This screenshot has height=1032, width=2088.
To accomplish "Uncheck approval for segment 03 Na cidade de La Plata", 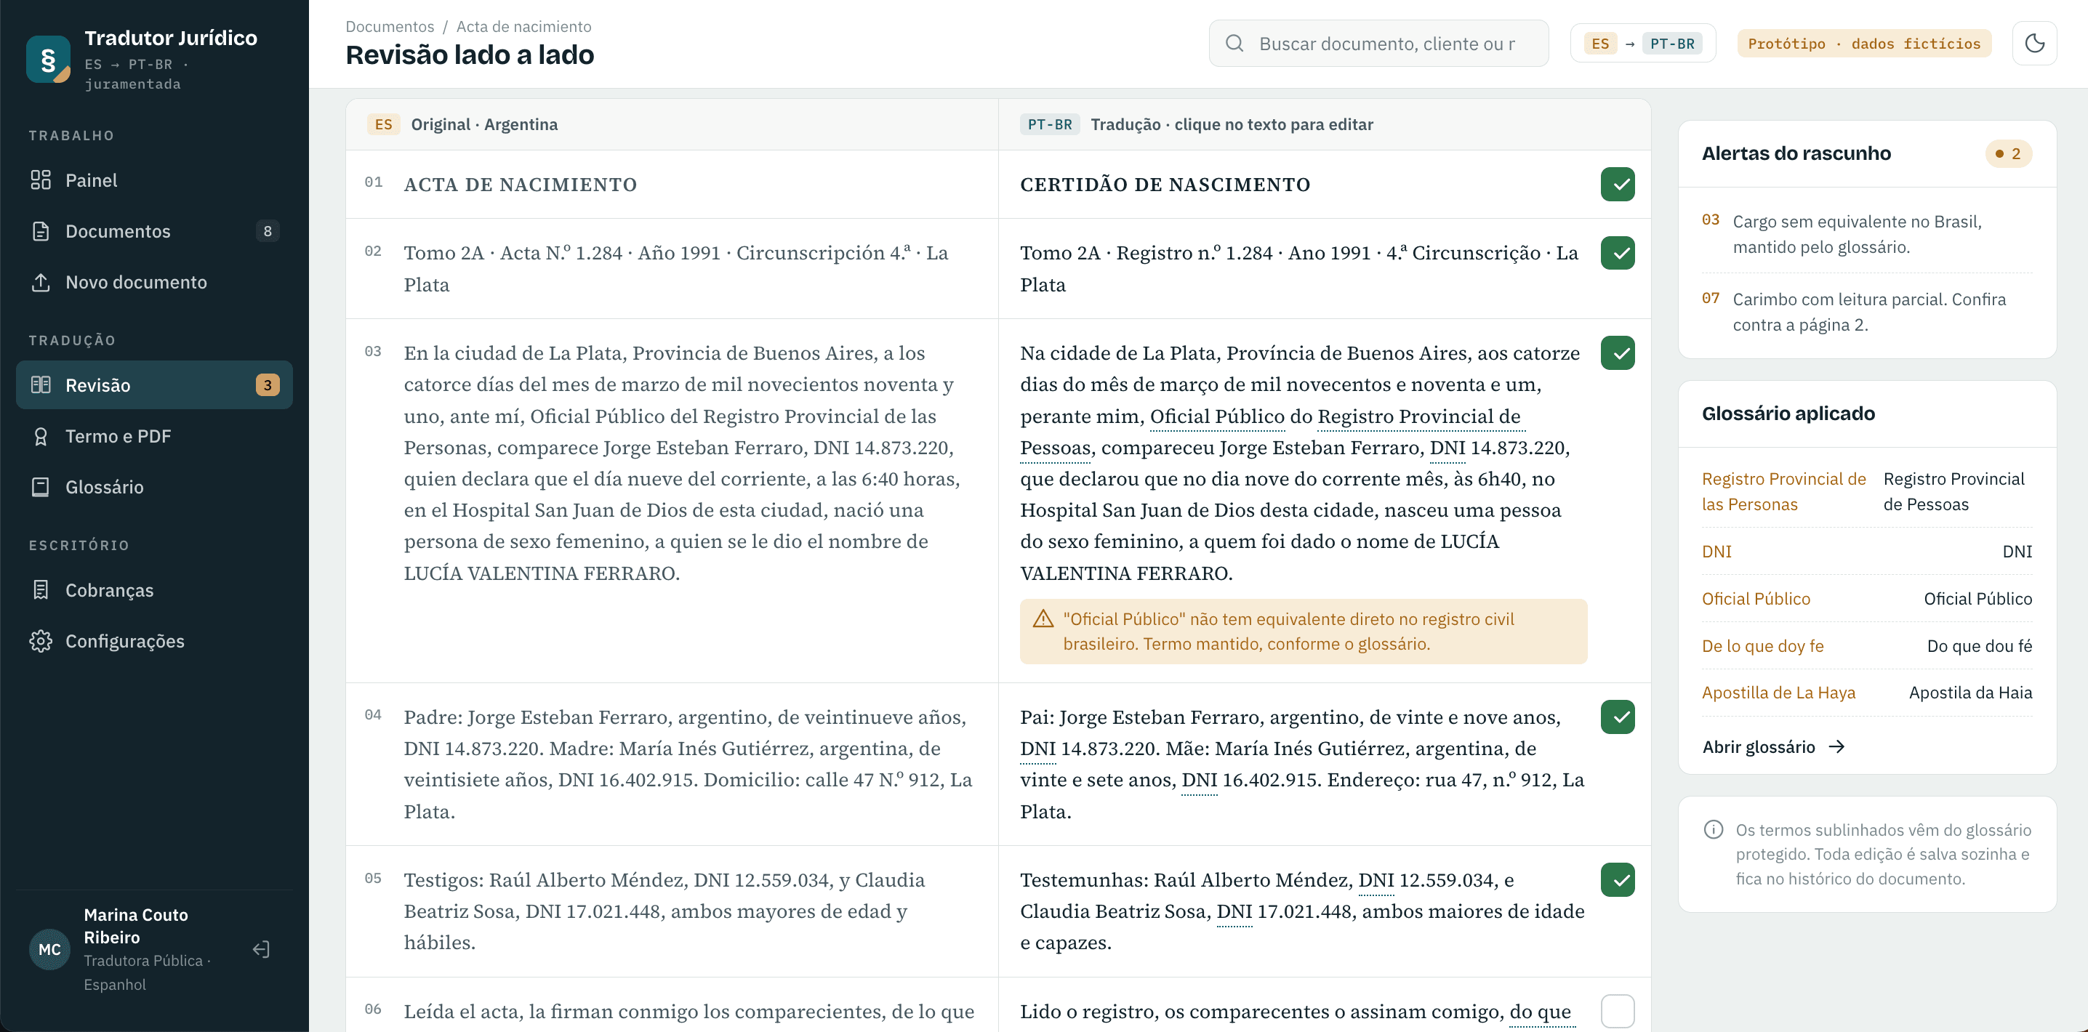I will (x=1617, y=353).
